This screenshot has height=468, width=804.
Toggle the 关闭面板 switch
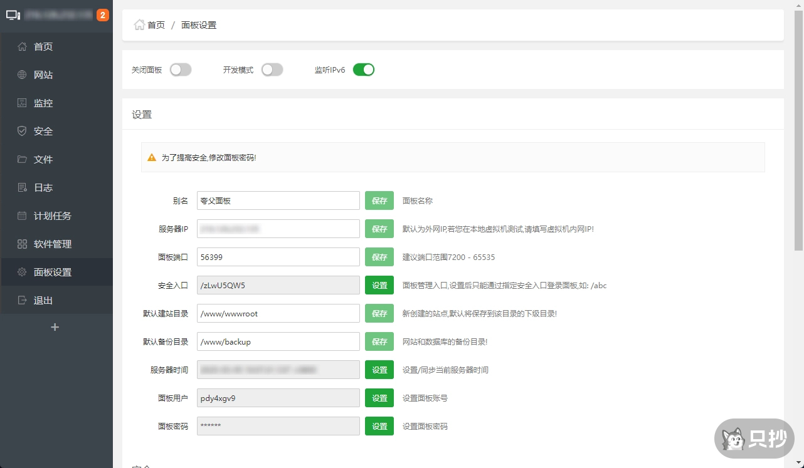181,70
